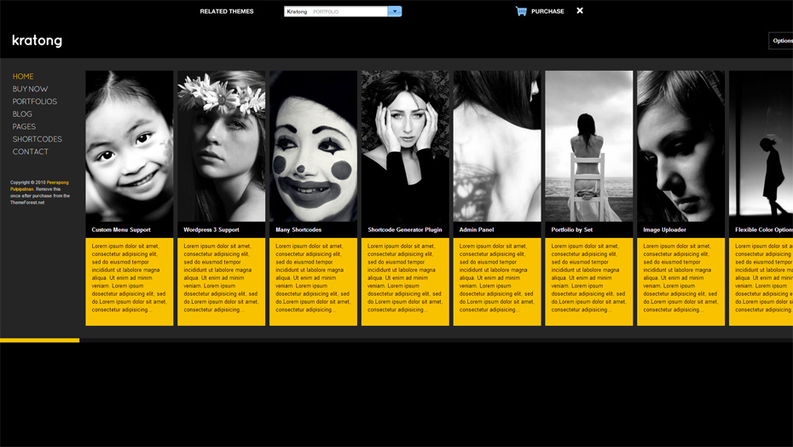Click the Custom Menu Support title
793x447 pixels.
pos(121,229)
